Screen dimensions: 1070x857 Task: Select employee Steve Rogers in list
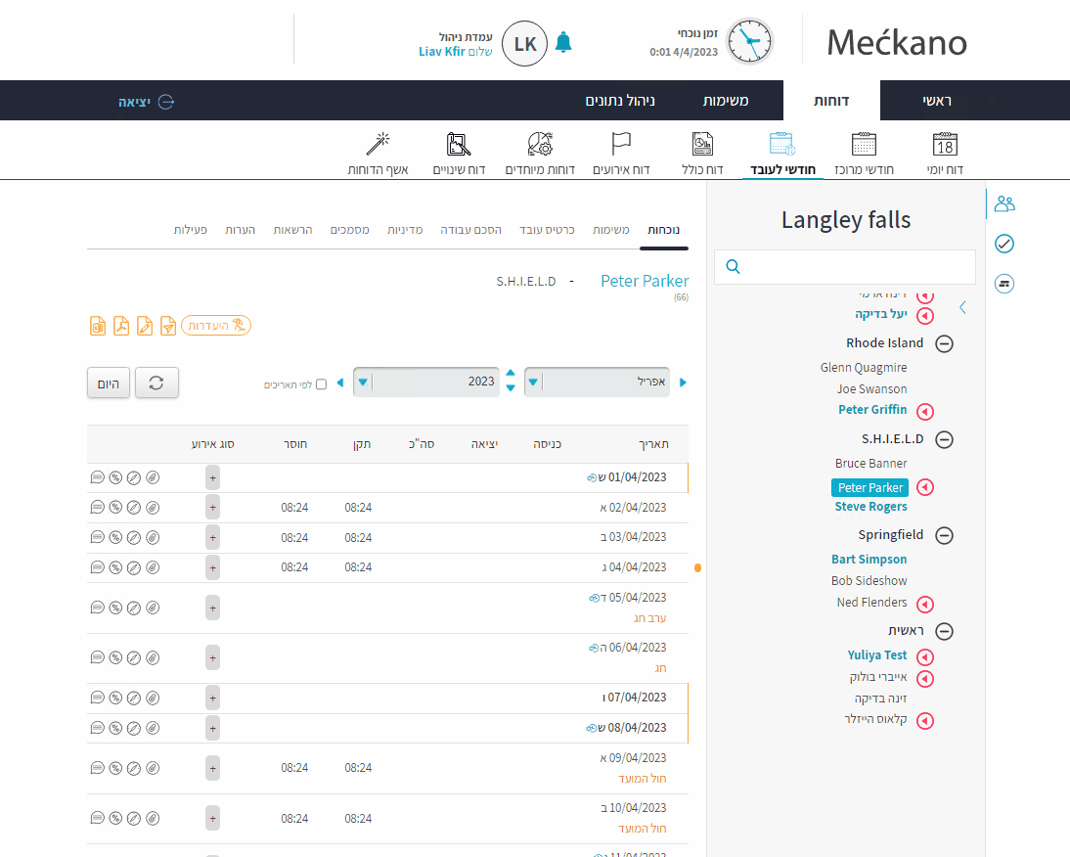(x=870, y=507)
